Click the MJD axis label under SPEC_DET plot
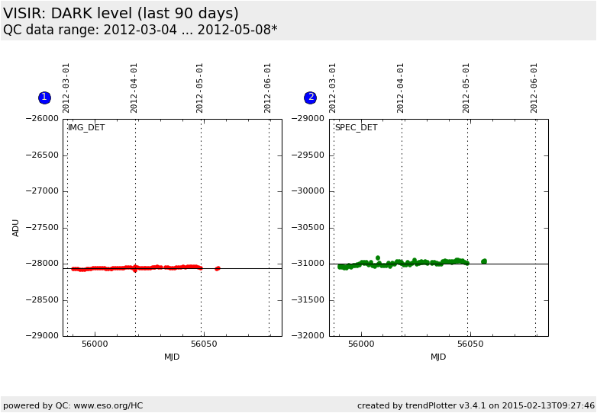597x413 pixels. pyautogui.click(x=438, y=357)
